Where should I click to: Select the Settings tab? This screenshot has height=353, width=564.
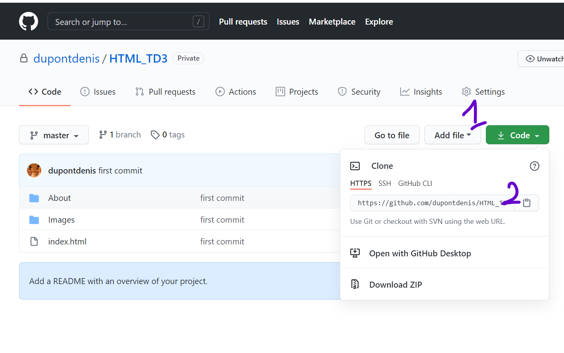(483, 92)
